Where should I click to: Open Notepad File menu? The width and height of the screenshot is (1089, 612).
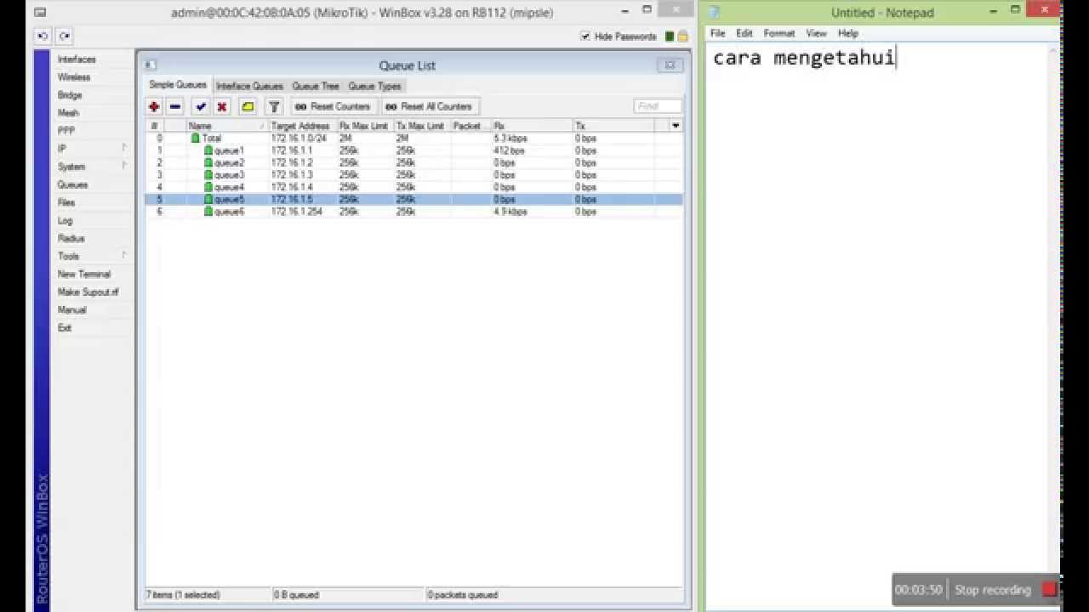718,33
